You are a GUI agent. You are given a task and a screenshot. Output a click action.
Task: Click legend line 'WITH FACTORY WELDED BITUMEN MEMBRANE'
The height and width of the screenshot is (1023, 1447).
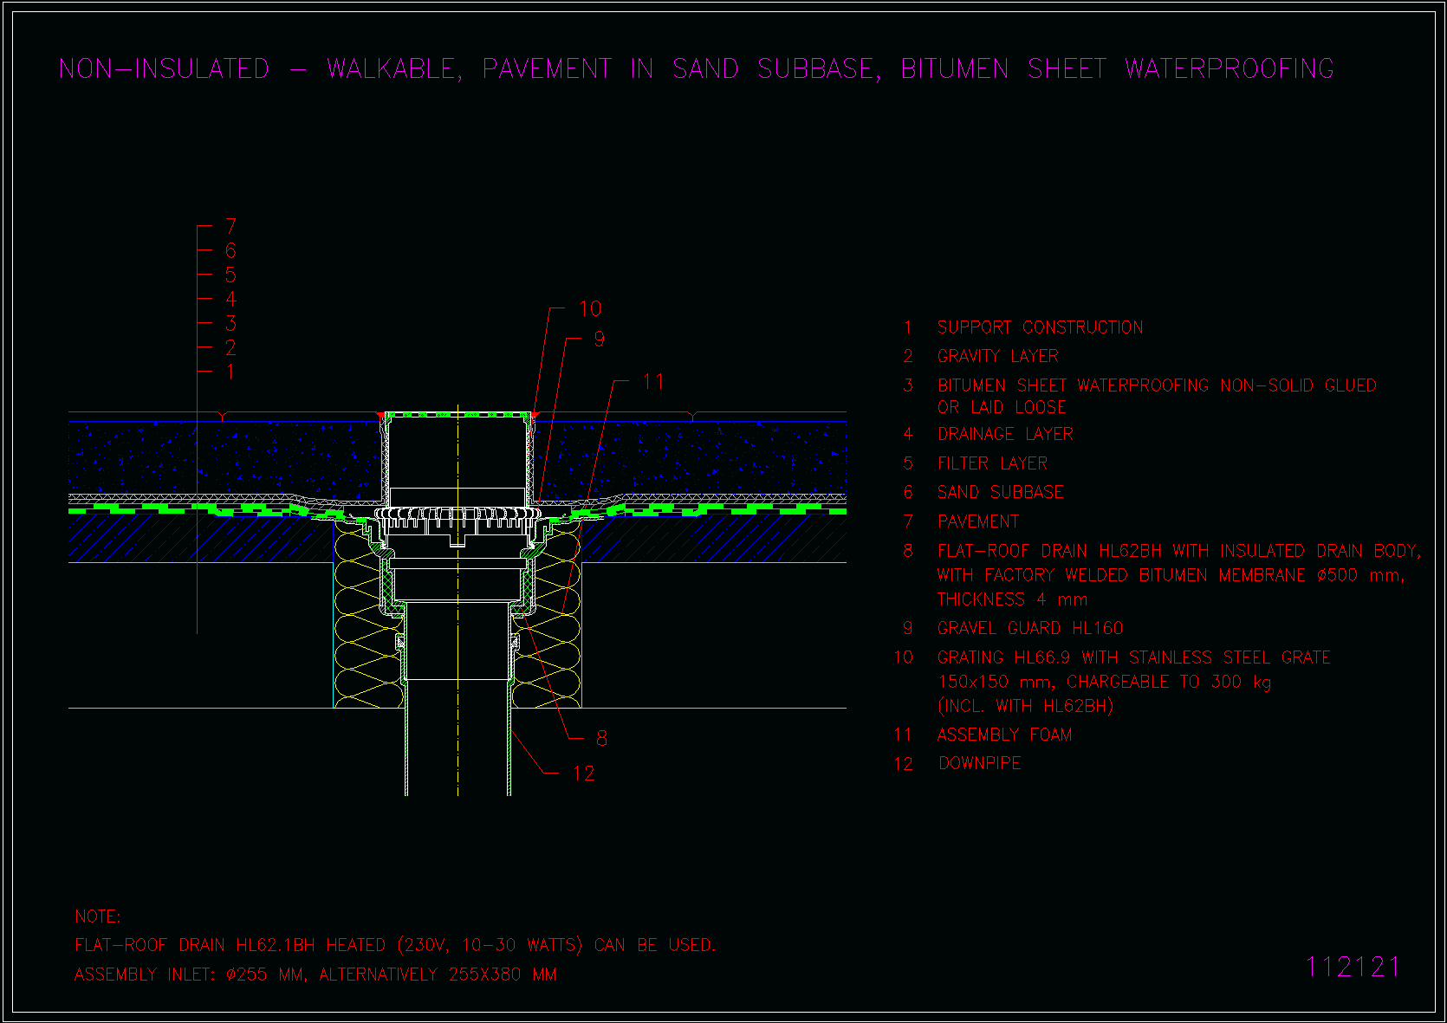click(1171, 575)
